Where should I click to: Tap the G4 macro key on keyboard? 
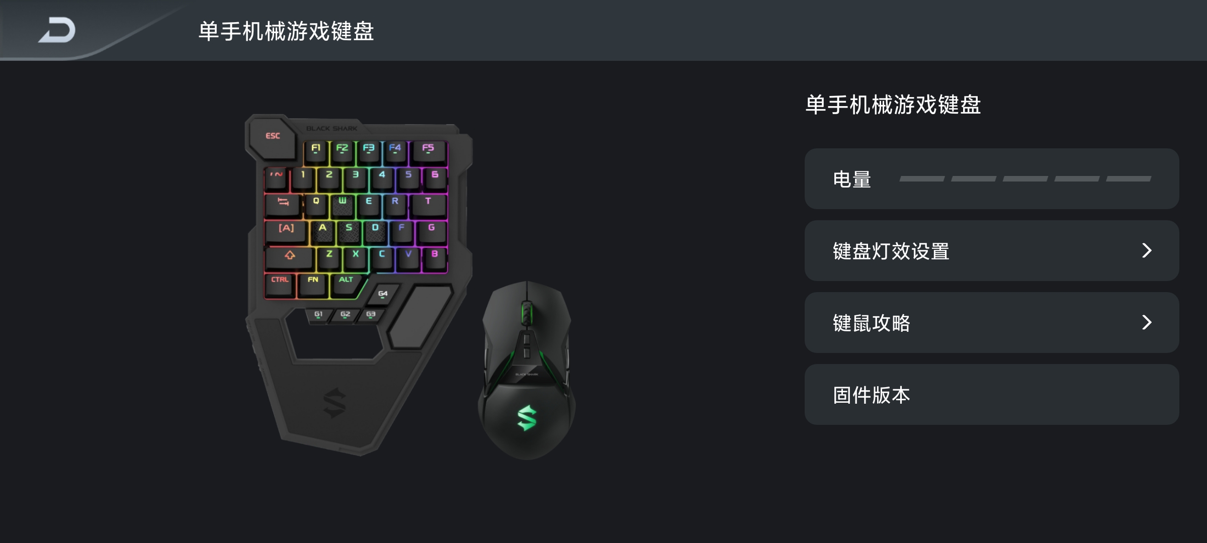(x=383, y=294)
